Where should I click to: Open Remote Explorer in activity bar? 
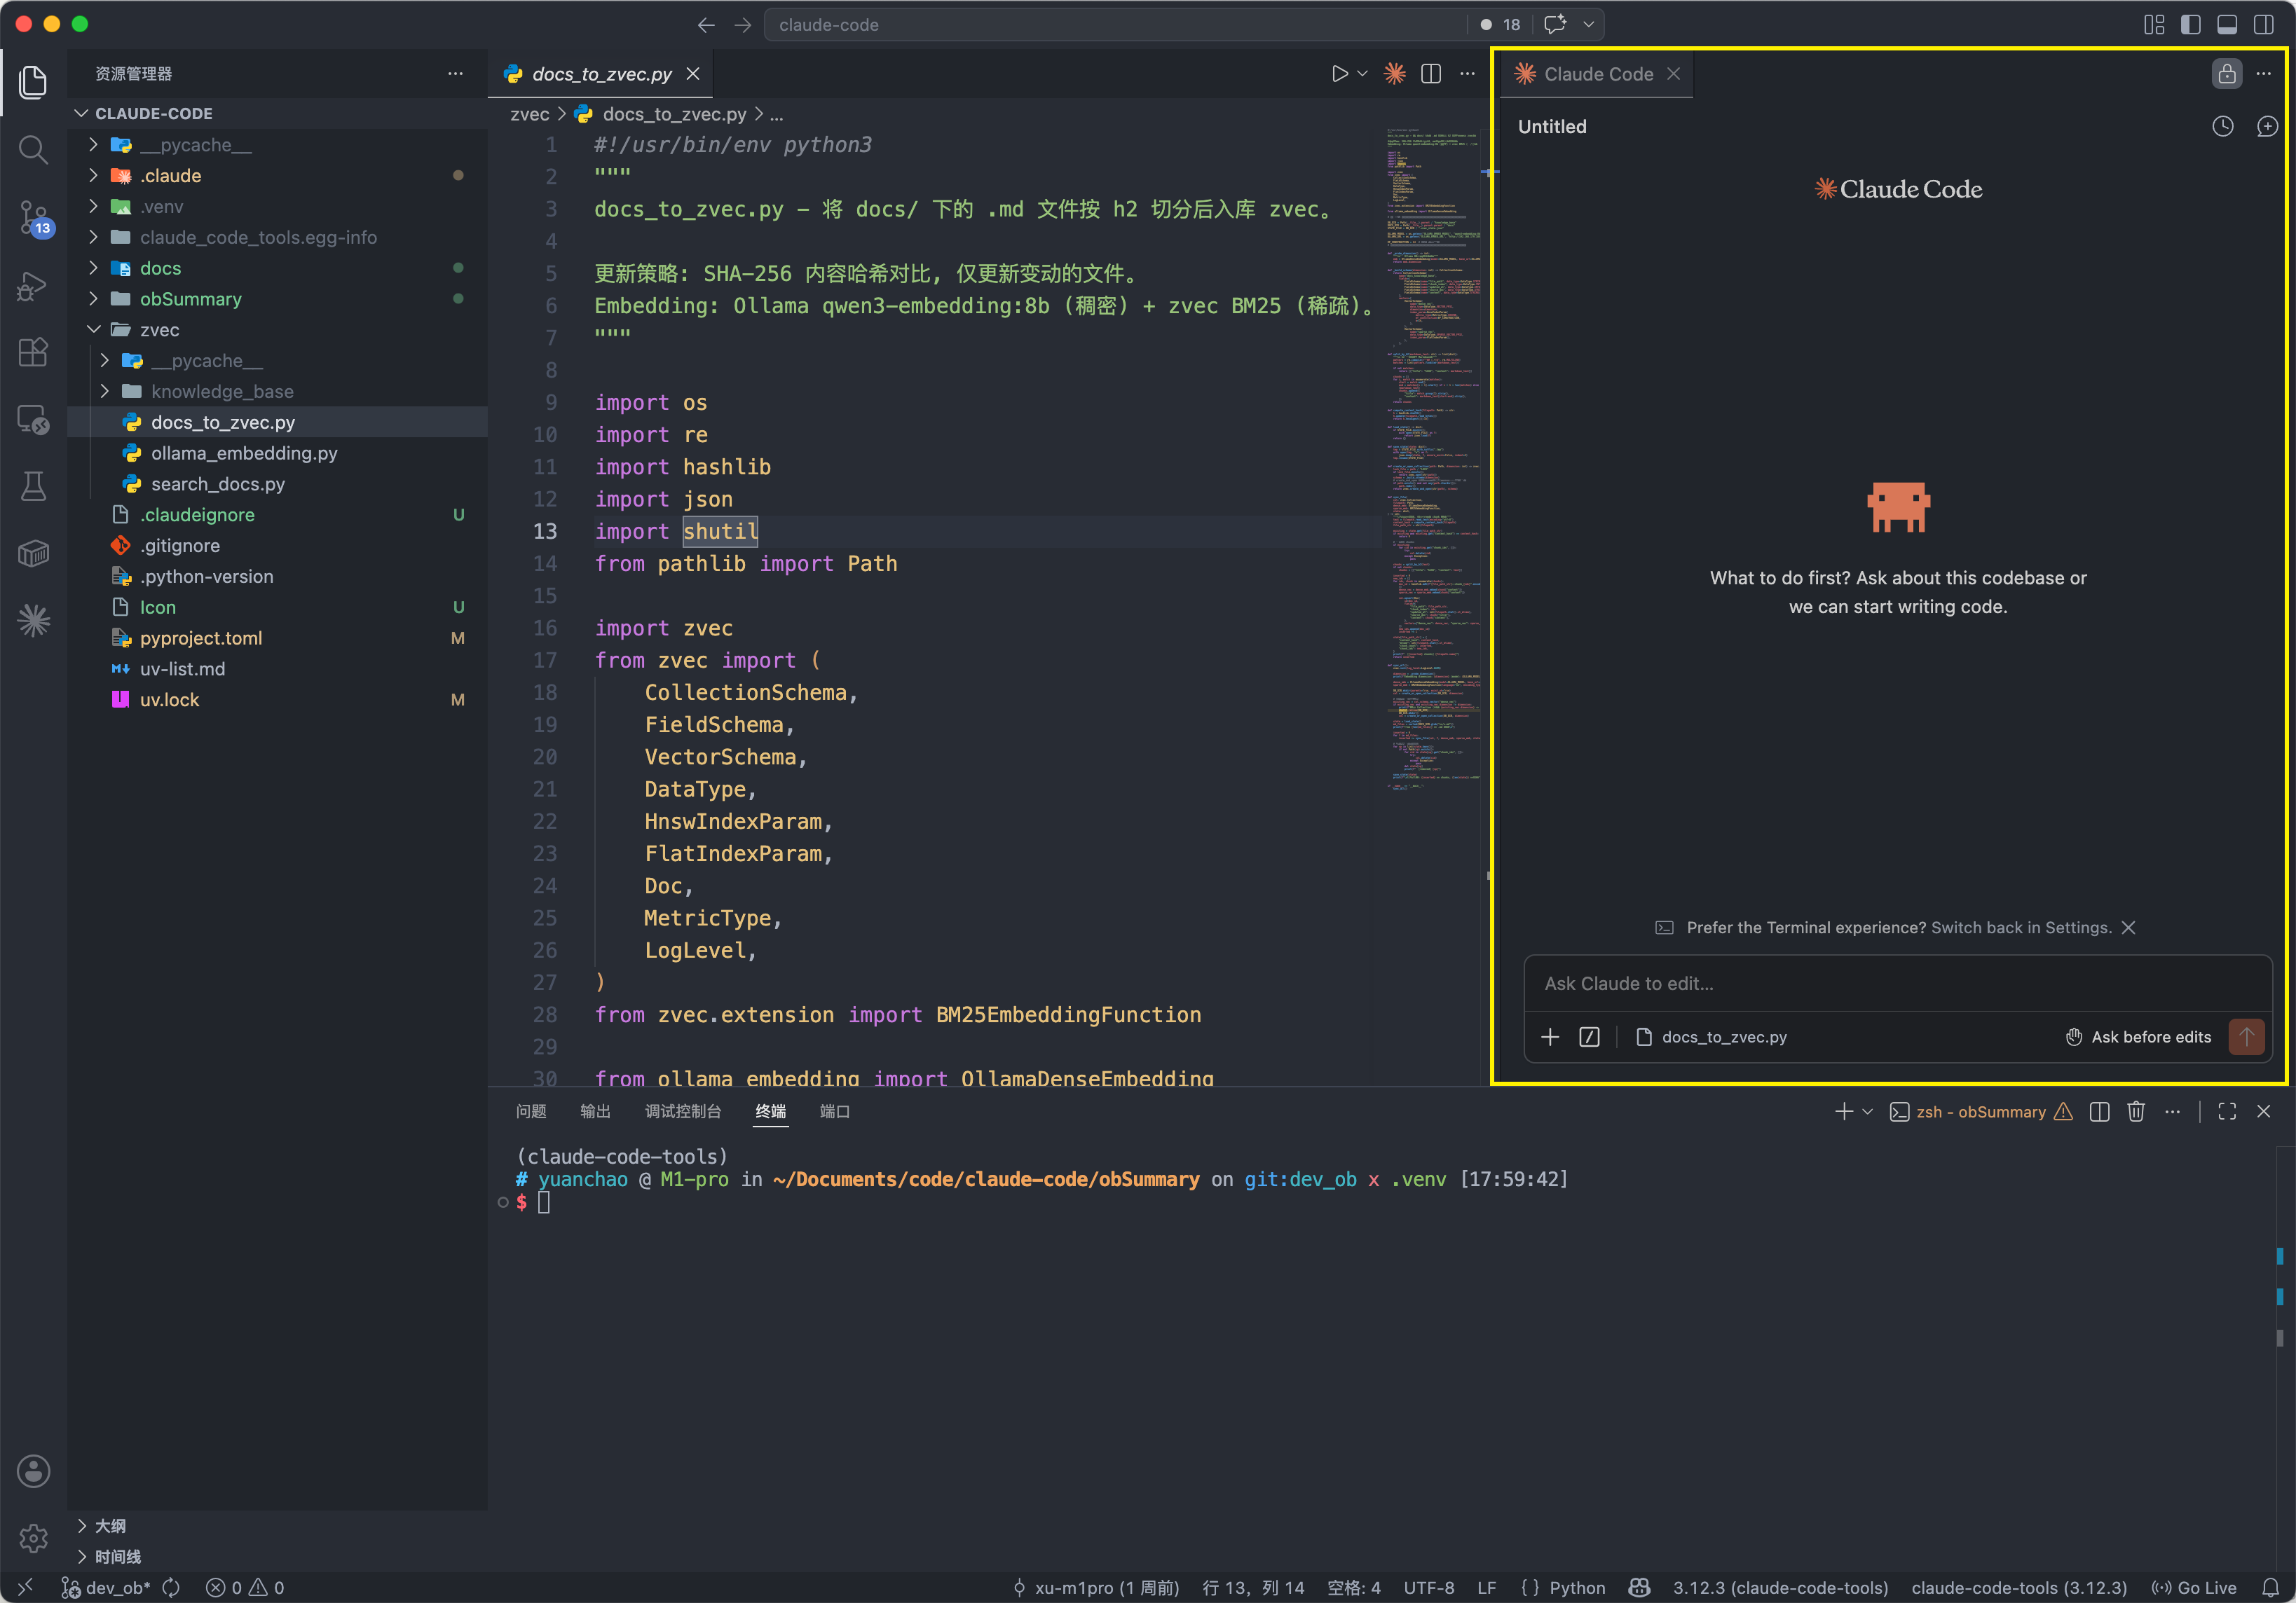coord(33,419)
